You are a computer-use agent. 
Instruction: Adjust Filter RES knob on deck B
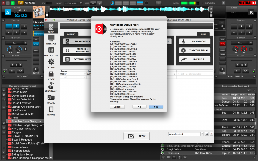click(x=244, y=49)
